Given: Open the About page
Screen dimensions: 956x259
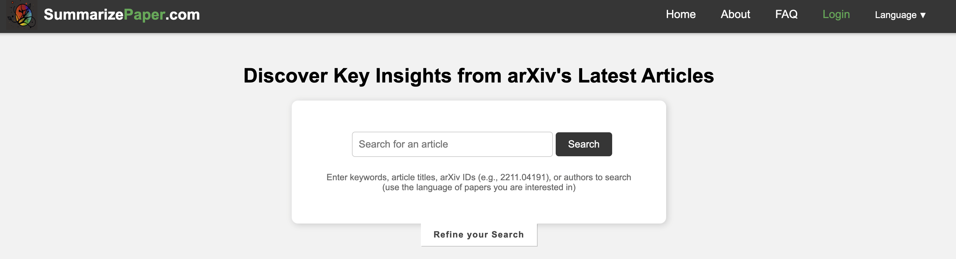Looking at the screenshot, I should point(735,14).
